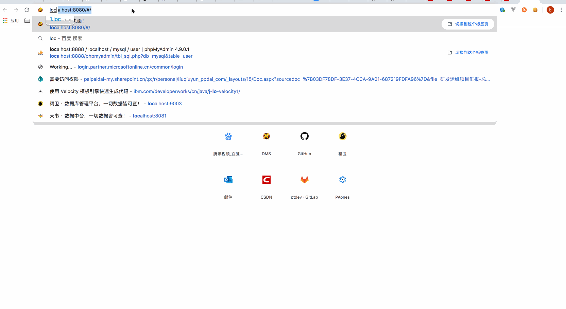Select the paipaidai sharepoint suggestion

pos(264,79)
